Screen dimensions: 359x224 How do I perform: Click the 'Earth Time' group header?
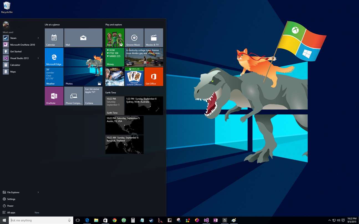tap(111, 93)
